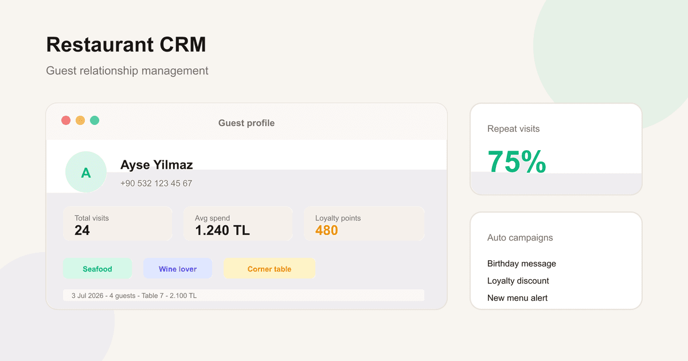Click the yellow minimize dot in Guest profile window
Image resolution: width=688 pixels, height=361 pixels.
[x=80, y=120]
